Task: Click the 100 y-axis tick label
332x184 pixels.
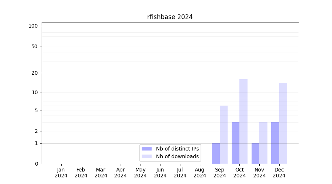Action: point(33,26)
